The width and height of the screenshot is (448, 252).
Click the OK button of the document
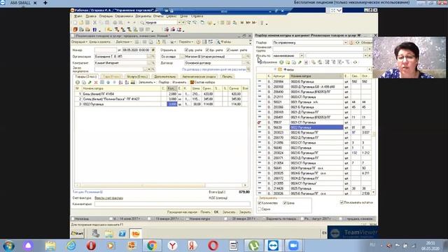click(216, 212)
